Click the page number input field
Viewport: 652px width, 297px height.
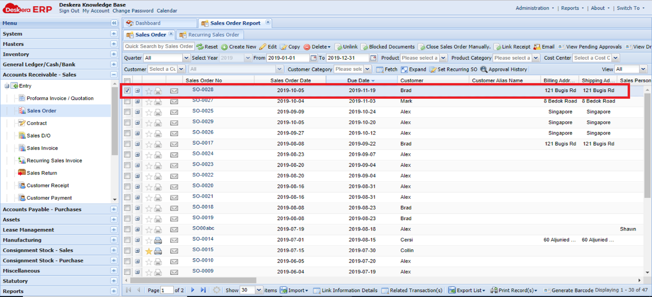167,290
